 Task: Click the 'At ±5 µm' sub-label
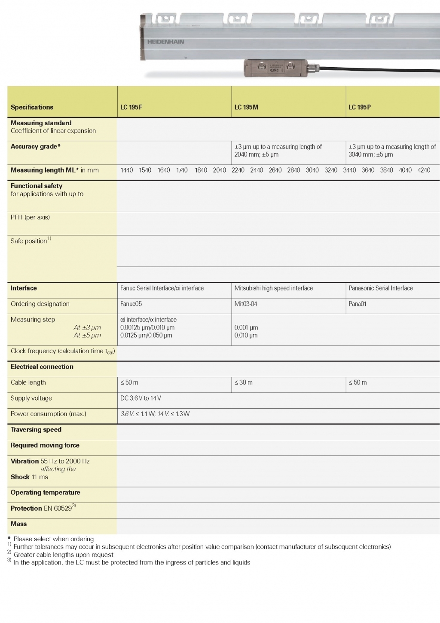pos(87,335)
